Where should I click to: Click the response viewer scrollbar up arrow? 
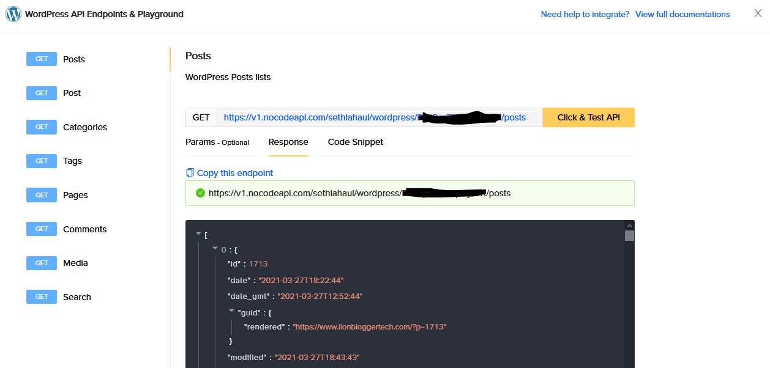point(630,224)
